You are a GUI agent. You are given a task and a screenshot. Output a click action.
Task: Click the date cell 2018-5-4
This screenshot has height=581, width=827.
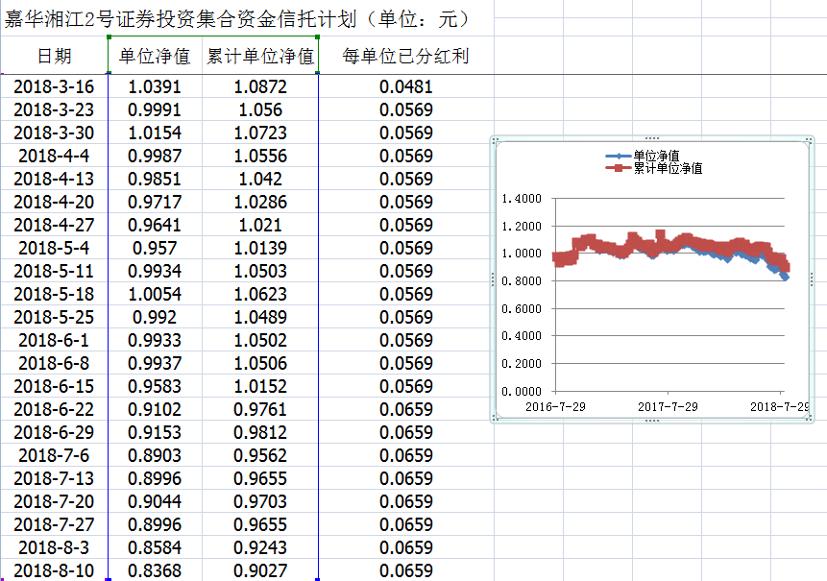pos(54,248)
